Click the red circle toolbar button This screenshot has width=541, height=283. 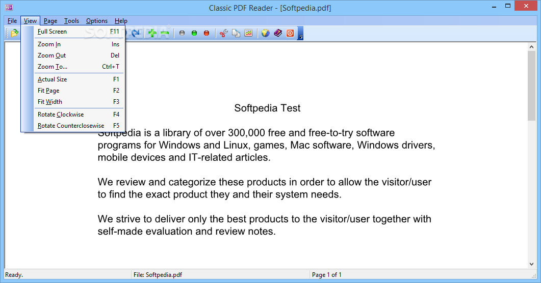coord(207,33)
